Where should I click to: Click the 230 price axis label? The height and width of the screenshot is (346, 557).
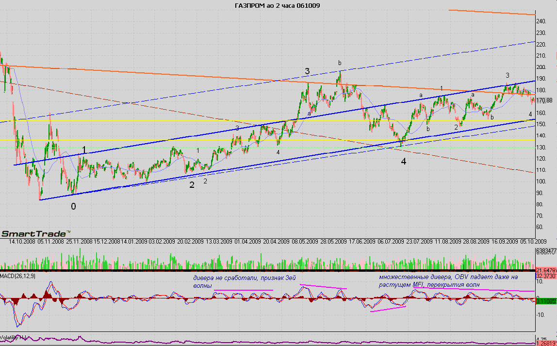point(541,33)
